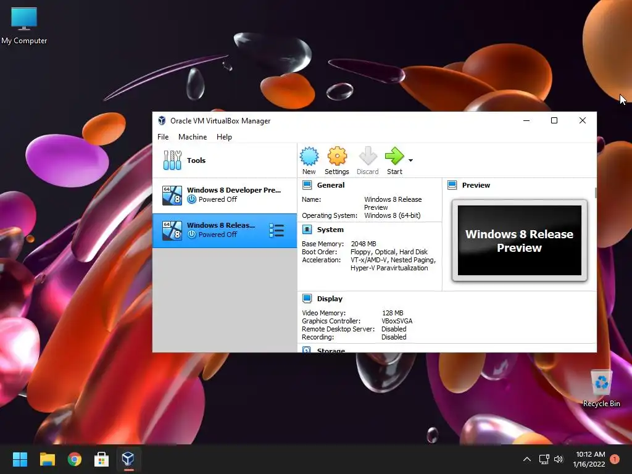The width and height of the screenshot is (632, 474).
Task: Click the Windows 8 Developer Preview OS icon
Action: coord(172,195)
